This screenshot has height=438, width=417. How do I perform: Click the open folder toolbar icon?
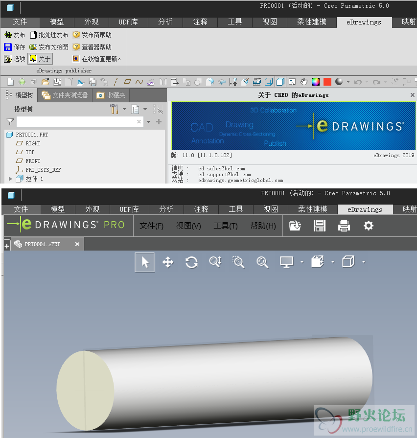coord(45,82)
